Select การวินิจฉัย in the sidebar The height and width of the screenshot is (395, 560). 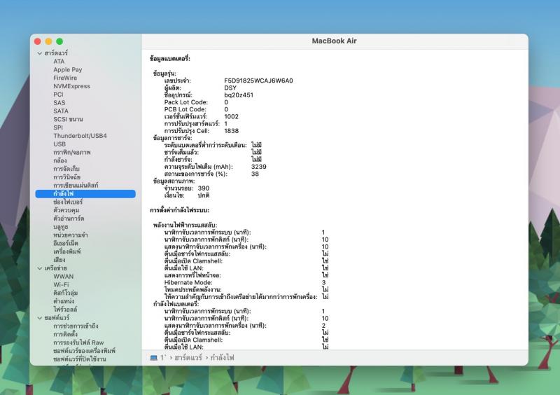coord(66,177)
